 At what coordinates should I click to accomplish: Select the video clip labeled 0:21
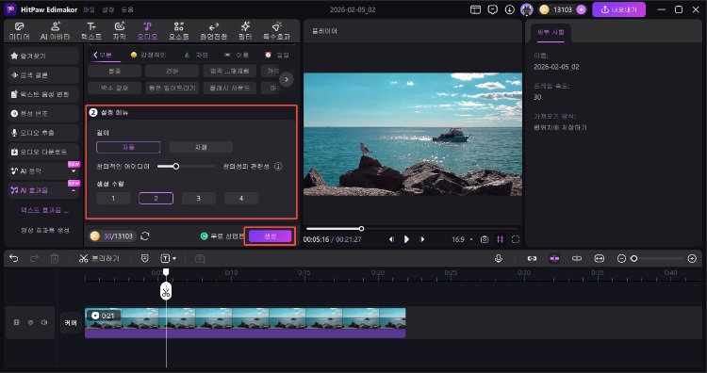click(245, 318)
